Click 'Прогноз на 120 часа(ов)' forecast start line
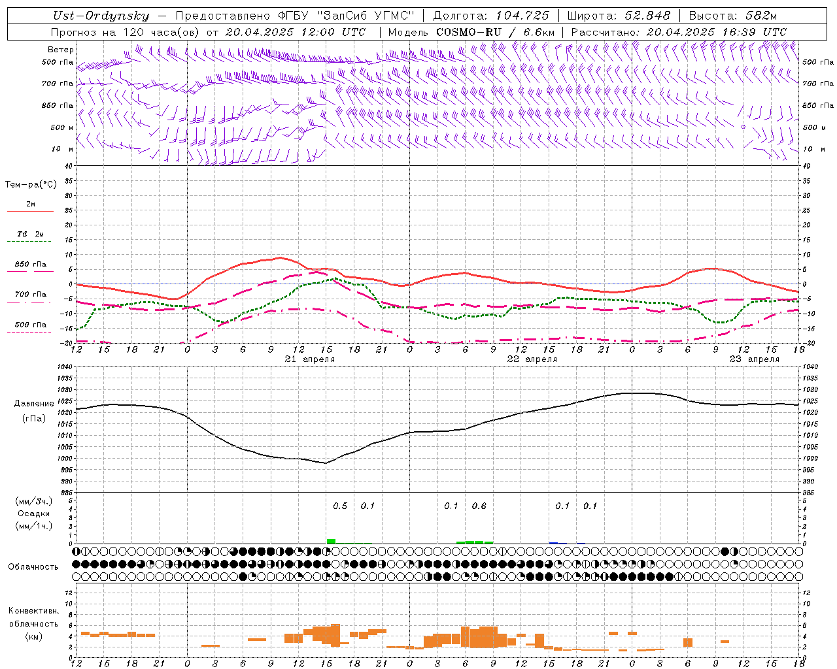 208,32
